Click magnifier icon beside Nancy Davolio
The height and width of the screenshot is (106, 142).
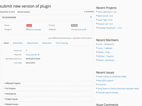[x=39, y=55]
